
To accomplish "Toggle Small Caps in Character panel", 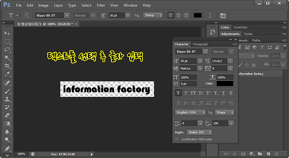I will (x=201, y=93).
